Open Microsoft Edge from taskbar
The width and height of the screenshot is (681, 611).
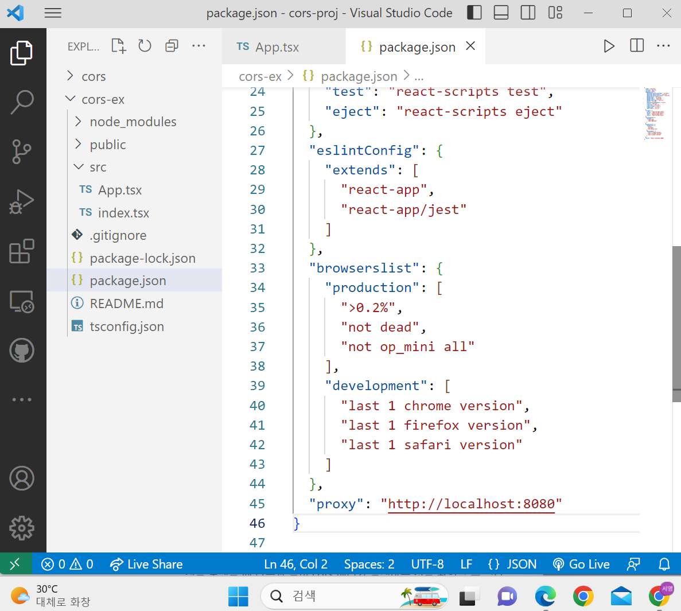coord(546,596)
